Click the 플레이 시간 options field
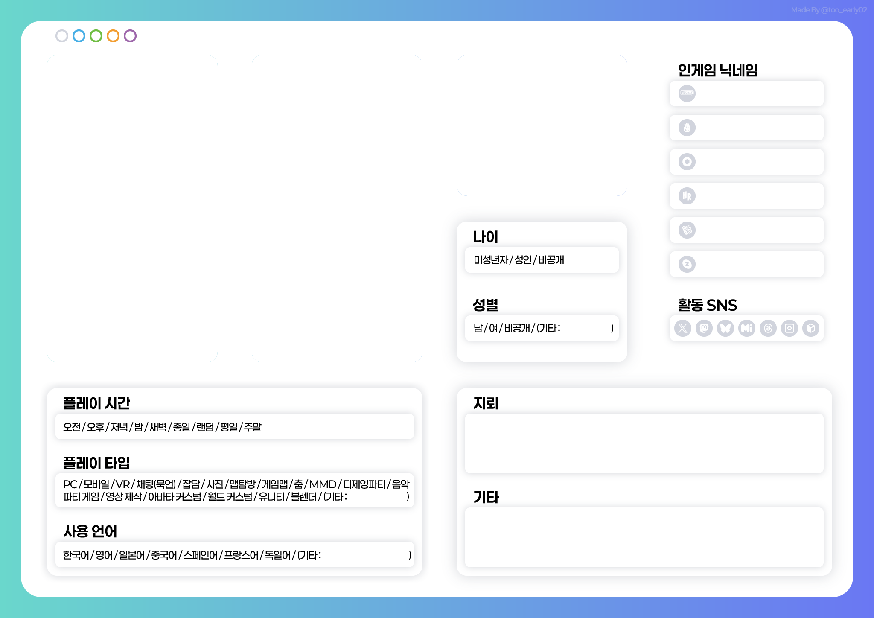This screenshot has height=618, width=874. (234, 427)
